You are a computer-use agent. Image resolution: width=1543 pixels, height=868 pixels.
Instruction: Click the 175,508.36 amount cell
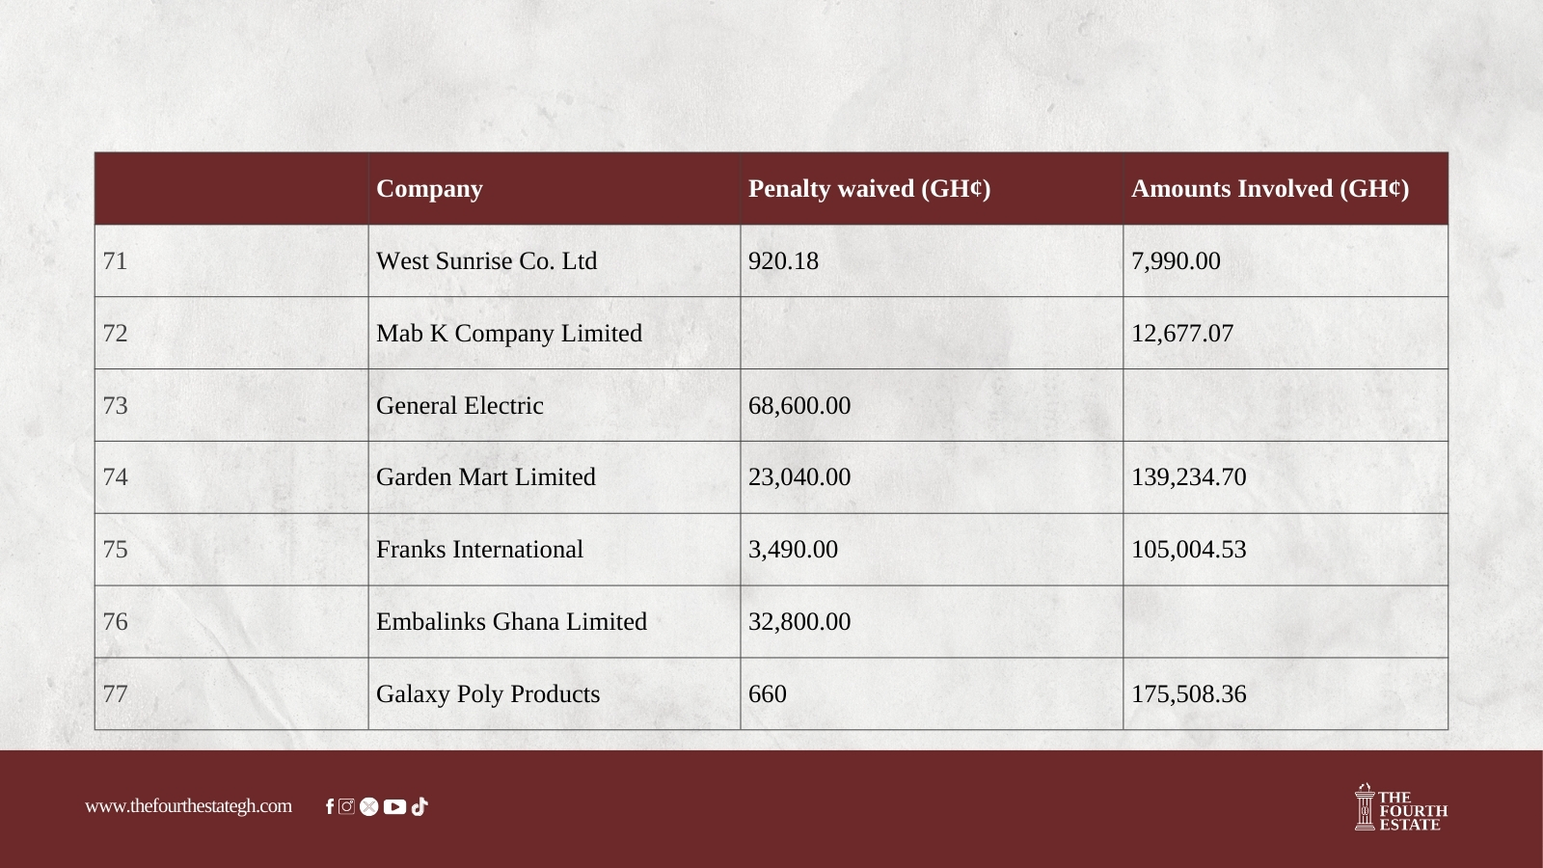coord(1286,693)
